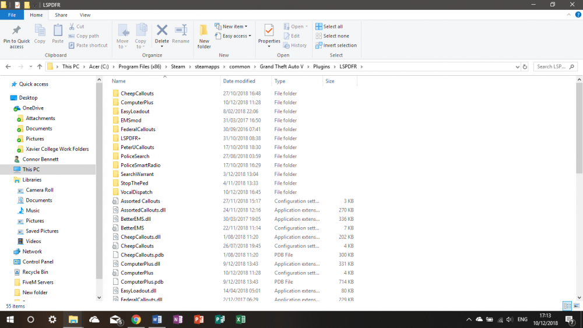Click Invert selection
This screenshot has width=583, height=328.
(336, 45)
